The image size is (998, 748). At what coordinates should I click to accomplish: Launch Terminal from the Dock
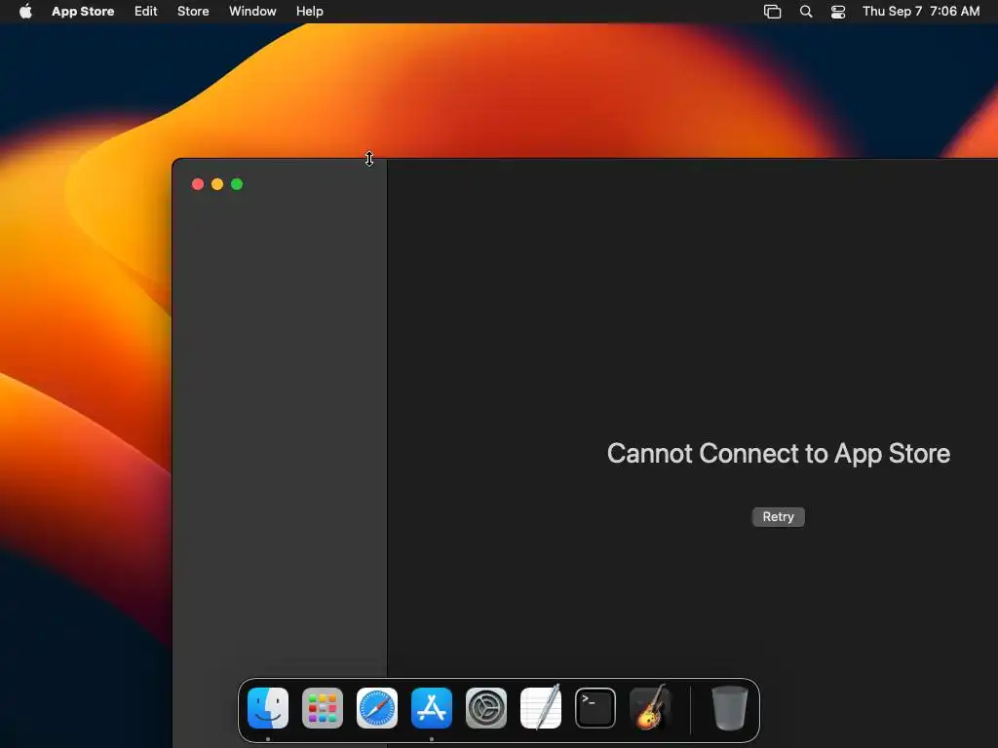point(595,708)
